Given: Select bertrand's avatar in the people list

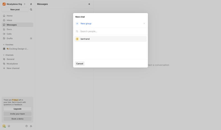Looking at the screenshot, I should (77, 39).
